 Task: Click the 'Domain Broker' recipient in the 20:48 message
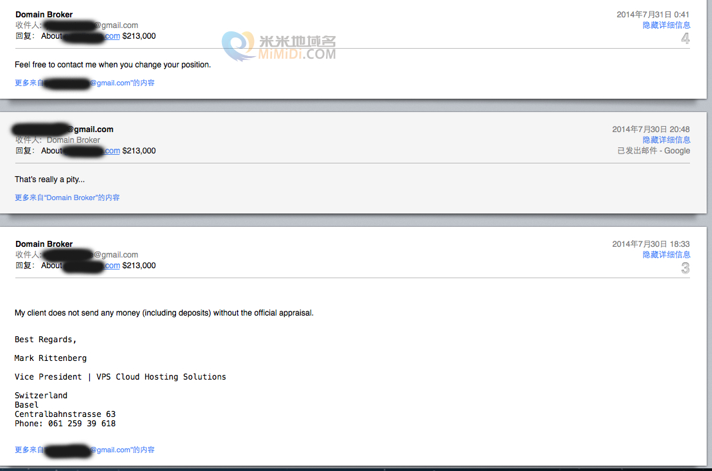[x=73, y=140]
